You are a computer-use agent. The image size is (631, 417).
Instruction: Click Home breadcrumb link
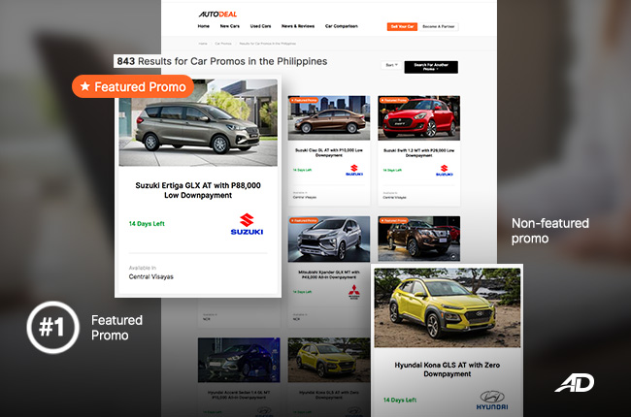click(x=203, y=44)
